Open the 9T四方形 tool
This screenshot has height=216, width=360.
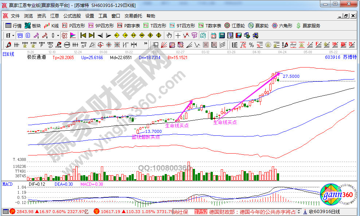pyautogui.click(x=182, y=26)
